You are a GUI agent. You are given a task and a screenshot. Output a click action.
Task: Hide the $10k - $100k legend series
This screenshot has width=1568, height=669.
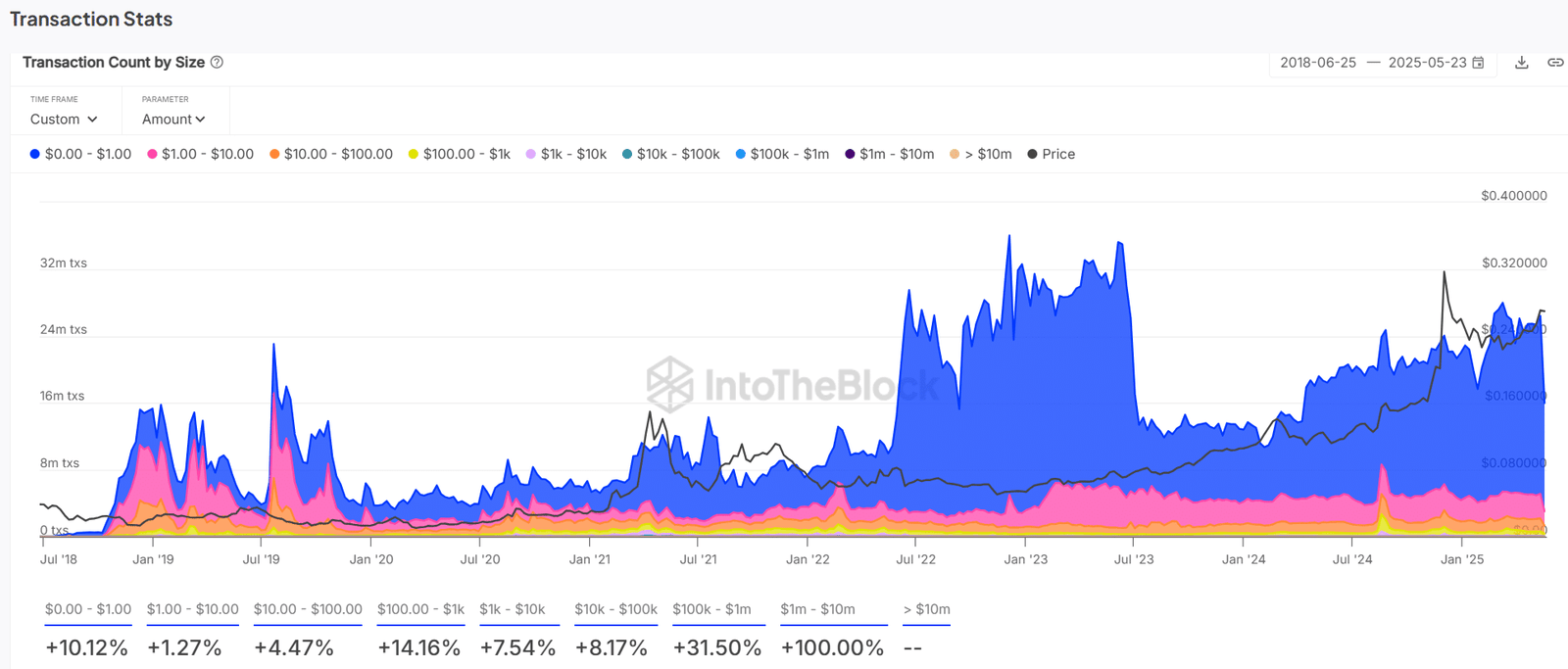(671, 154)
